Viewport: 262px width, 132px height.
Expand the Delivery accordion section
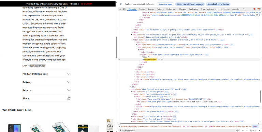[x=46, y=82]
